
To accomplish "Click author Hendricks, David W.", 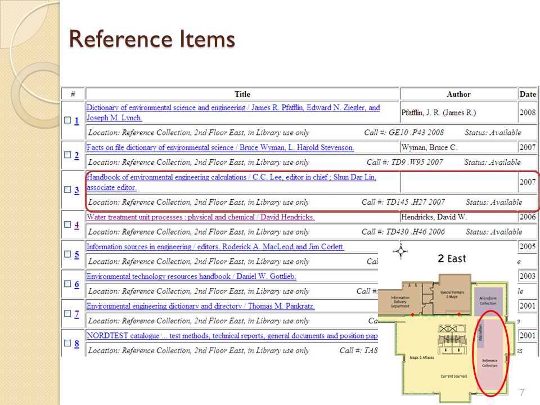I will pyautogui.click(x=434, y=217).
